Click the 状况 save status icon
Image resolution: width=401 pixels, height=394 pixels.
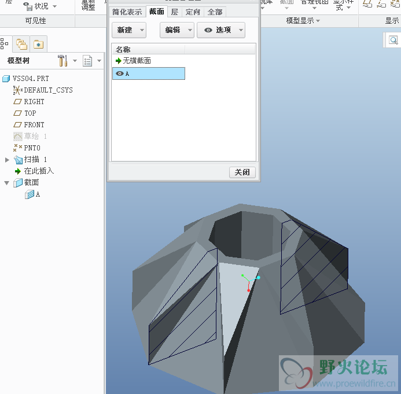point(28,6)
